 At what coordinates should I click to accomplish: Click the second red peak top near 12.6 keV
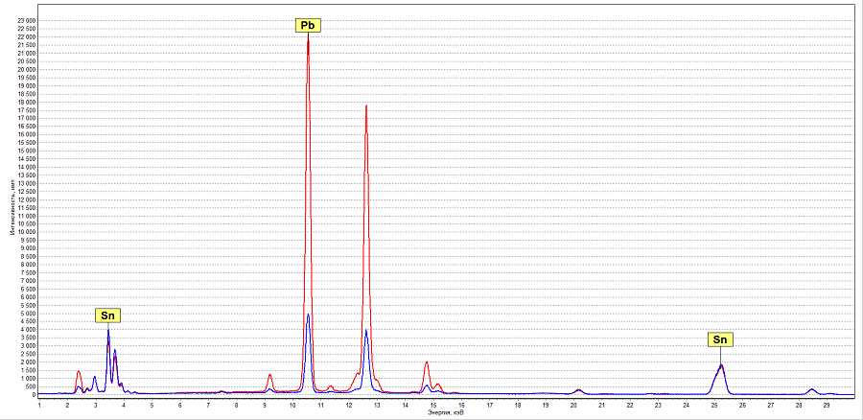click(x=366, y=106)
